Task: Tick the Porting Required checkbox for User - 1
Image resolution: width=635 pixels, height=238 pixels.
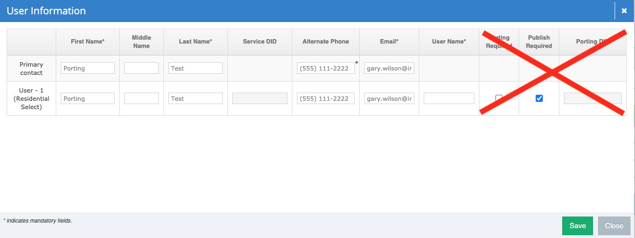Action: click(499, 98)
